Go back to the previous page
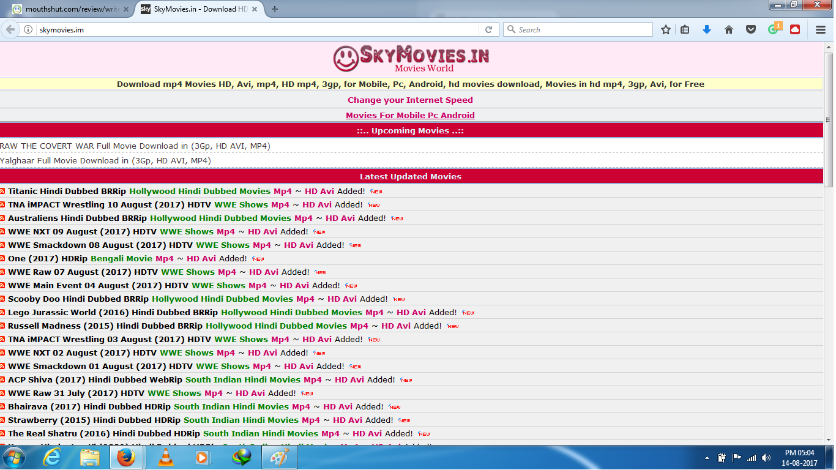The image size is (836, 470). [x=10, y=29]
